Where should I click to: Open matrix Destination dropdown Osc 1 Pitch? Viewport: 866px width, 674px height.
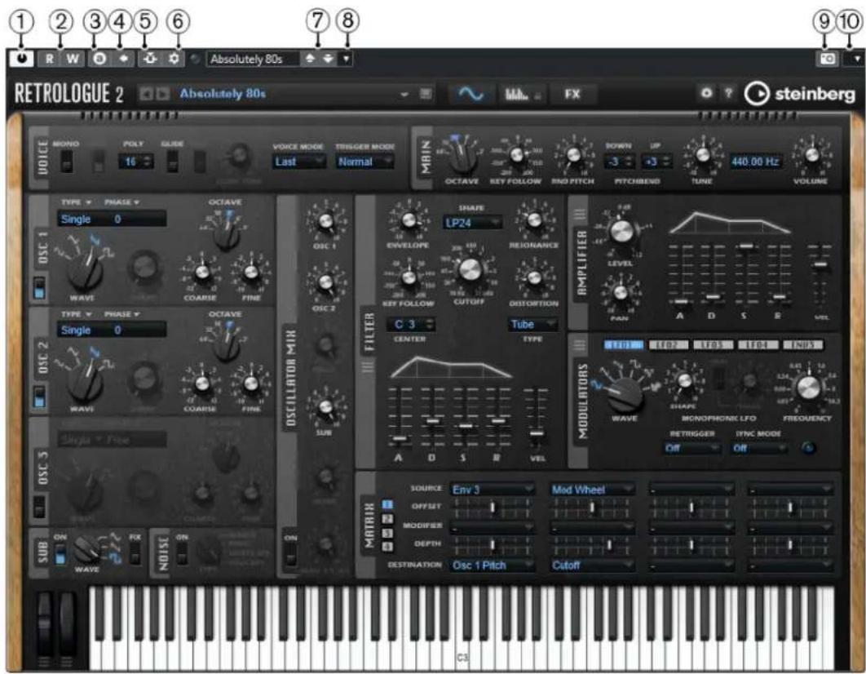[x=492, y=565]
